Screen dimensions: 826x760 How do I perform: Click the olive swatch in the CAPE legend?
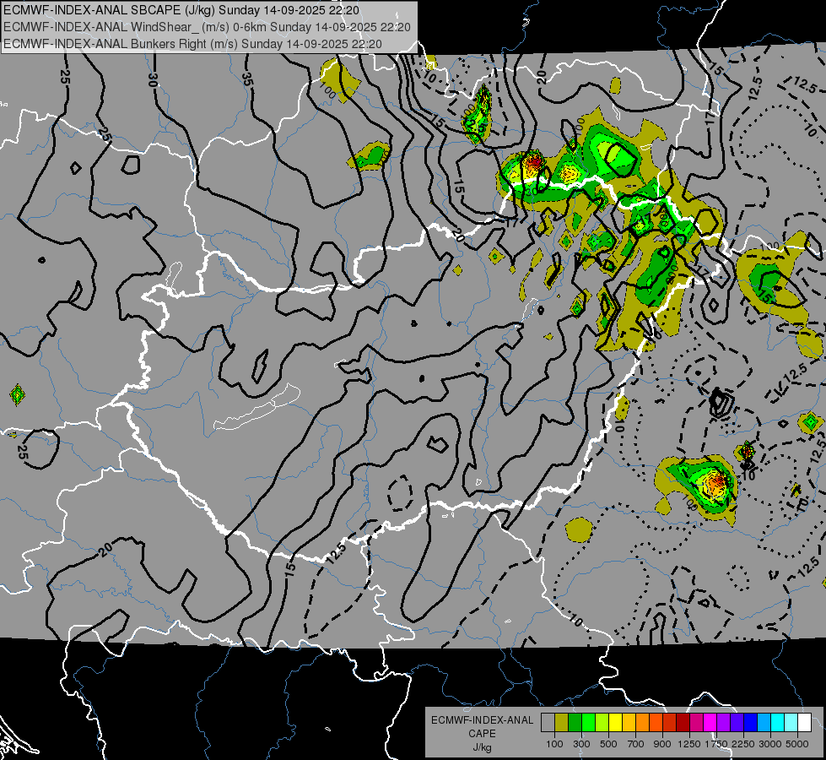[x=561, y=723]
